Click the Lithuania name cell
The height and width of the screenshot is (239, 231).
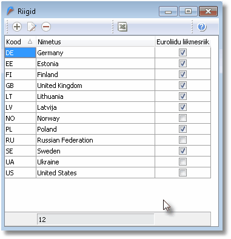pyautogui.click(x=95, y=96)
